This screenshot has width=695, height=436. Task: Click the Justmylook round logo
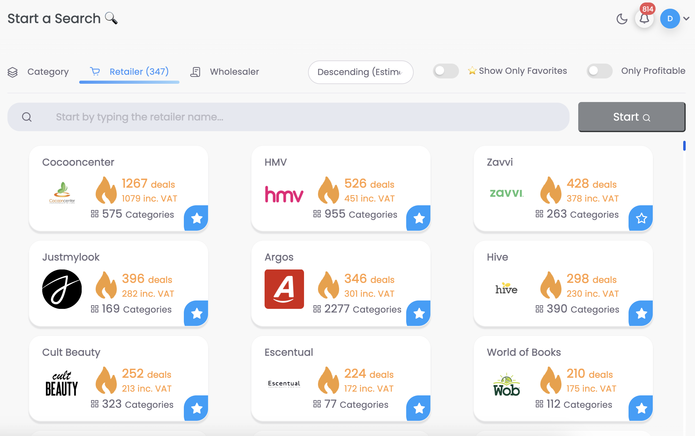pyautogui.click(x=62, y=289)
